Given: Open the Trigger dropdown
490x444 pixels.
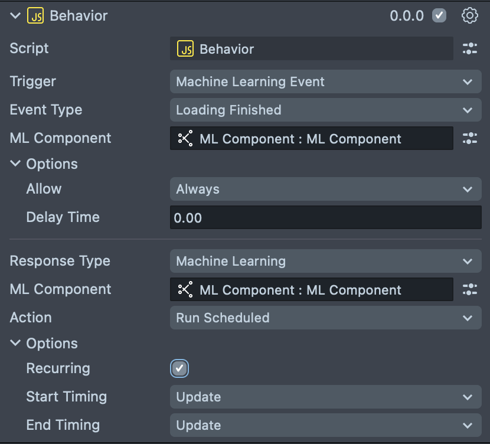Looking at the screenshot, I should click(325, 82).
